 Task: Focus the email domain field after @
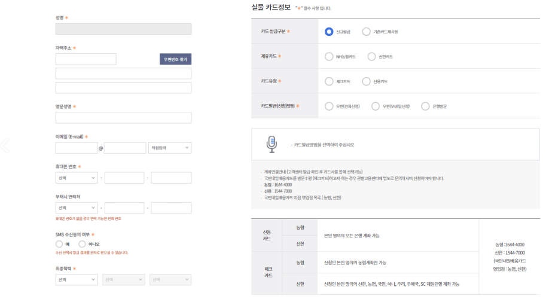[x=125, y=148]
